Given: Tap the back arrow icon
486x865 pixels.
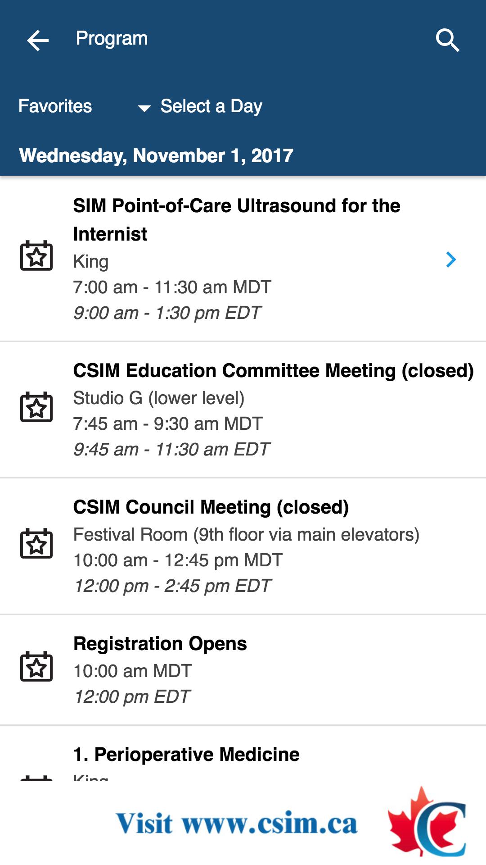Looking at the screenshot, I should [x=38, y=41].
